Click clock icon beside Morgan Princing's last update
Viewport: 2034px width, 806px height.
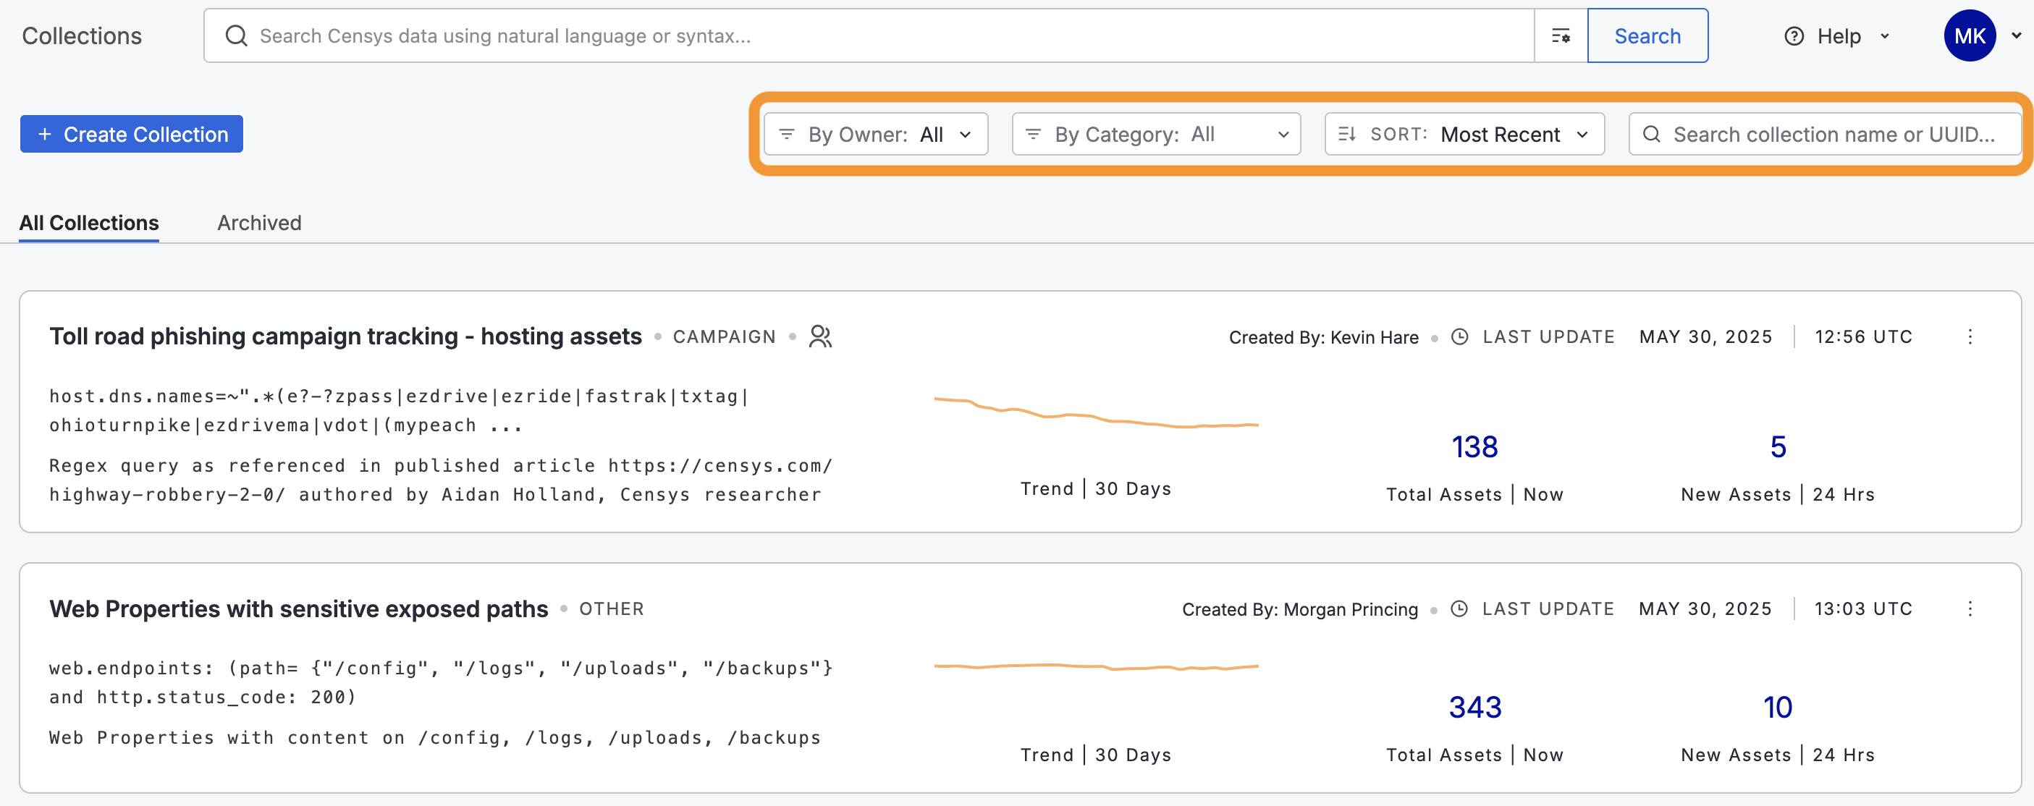click(1459, 608)
